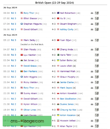This screenshot has width=110, height=129.
Task: Open match details icon in Lewis Ullah row
Action: (97, 66)
